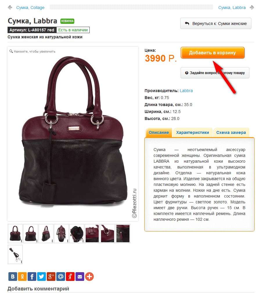
Task: Share product on Facebook
Action: [x=32, y=277]
